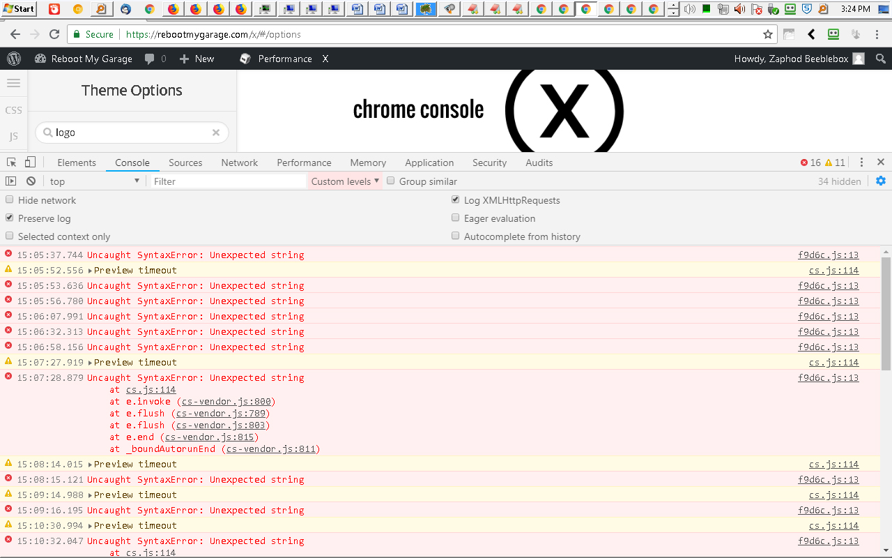Viewport: 892px width, 558px height.
Task: Toggle the device toolbar icon
Action: pos(30,163)
